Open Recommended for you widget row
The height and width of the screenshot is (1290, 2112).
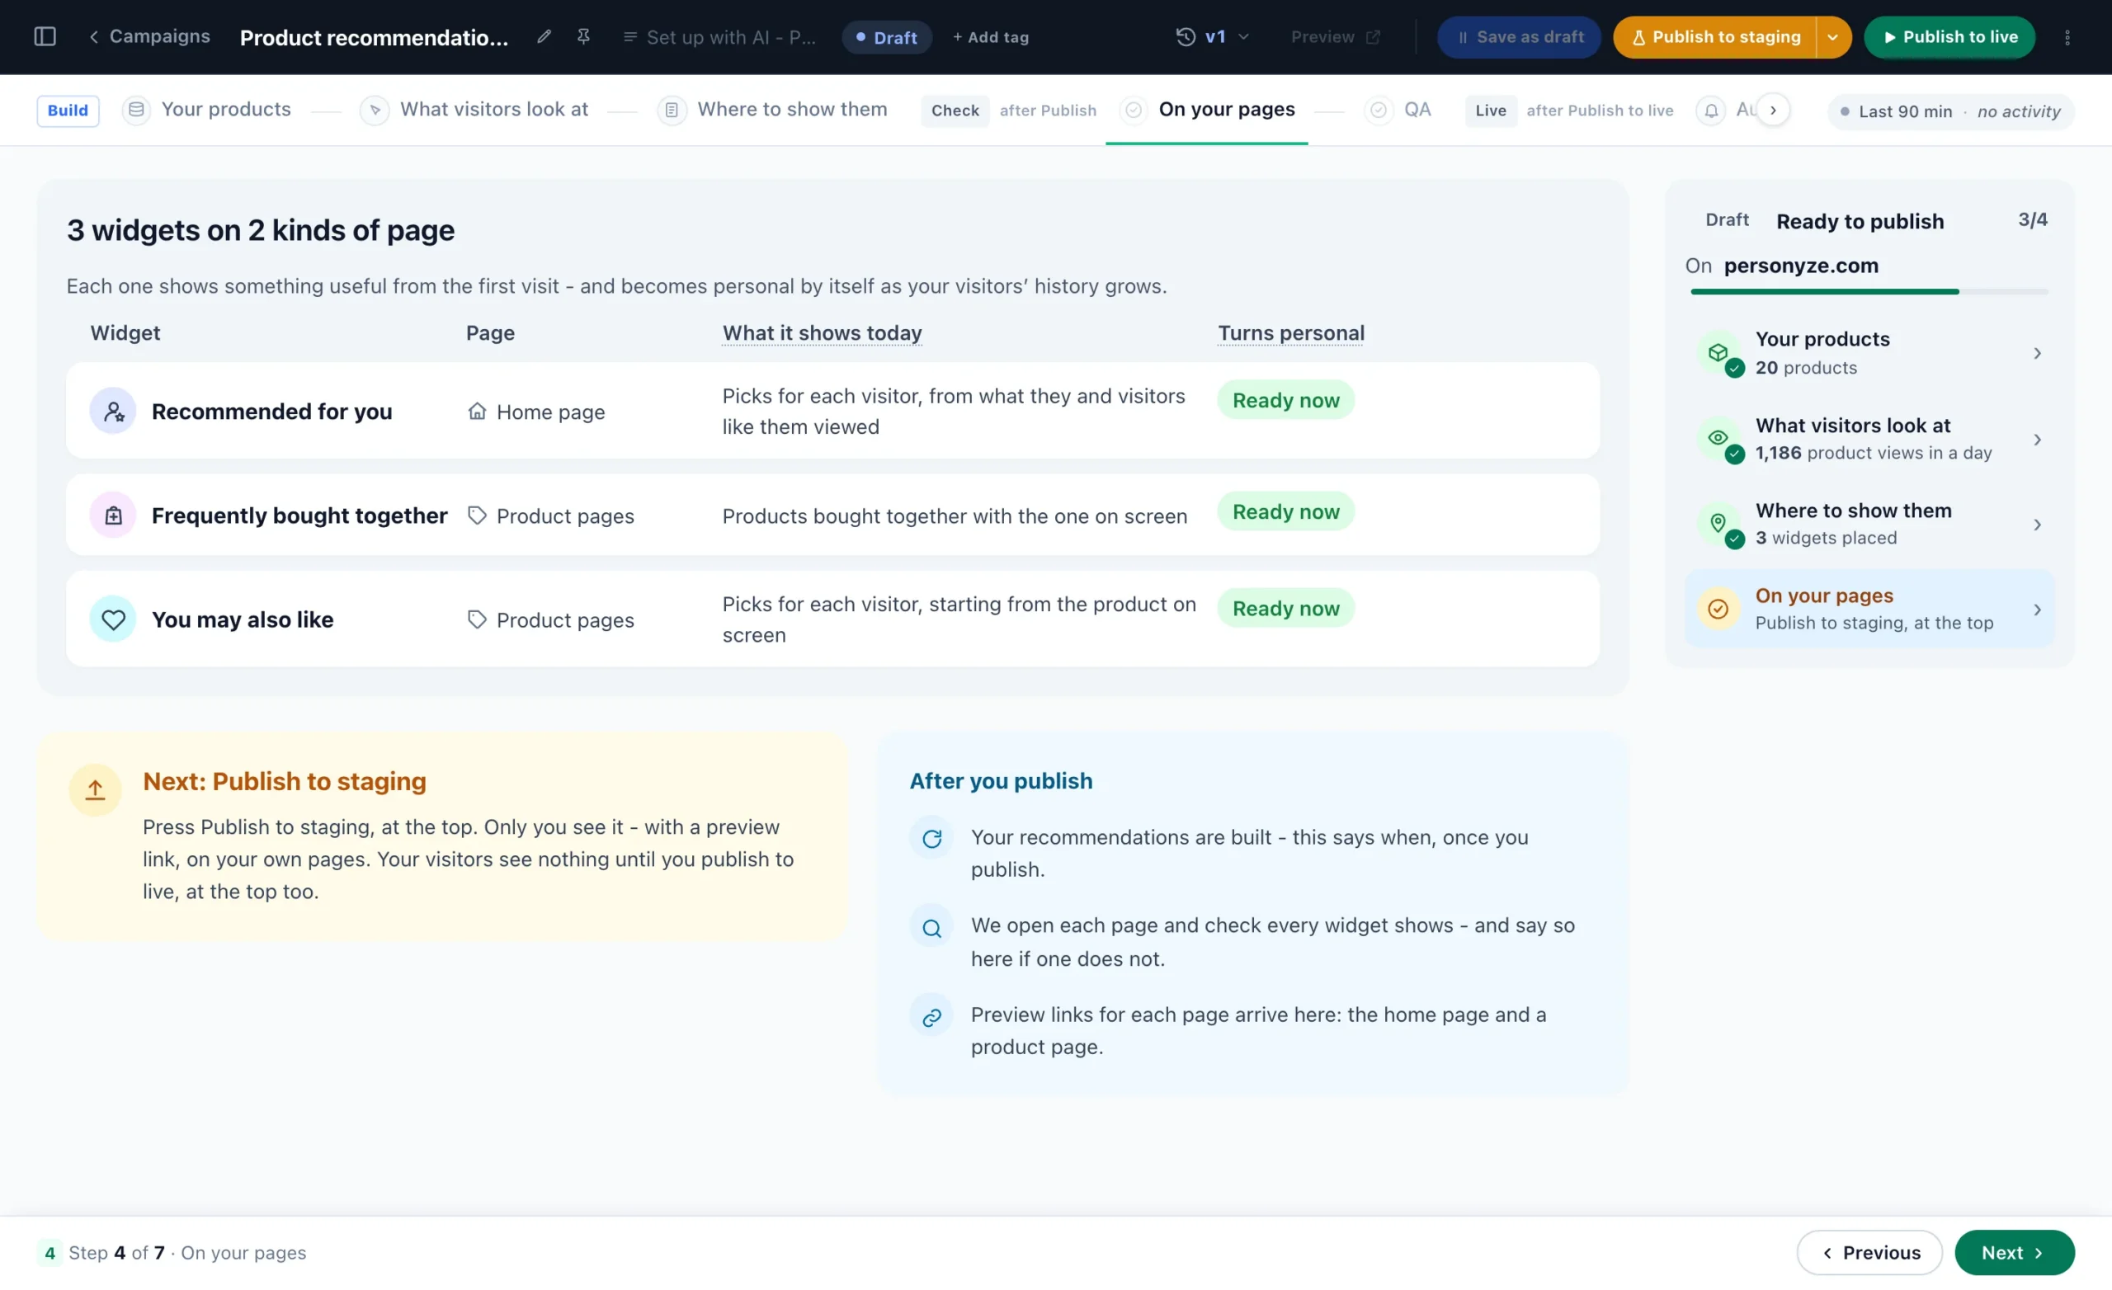[832, 411]
